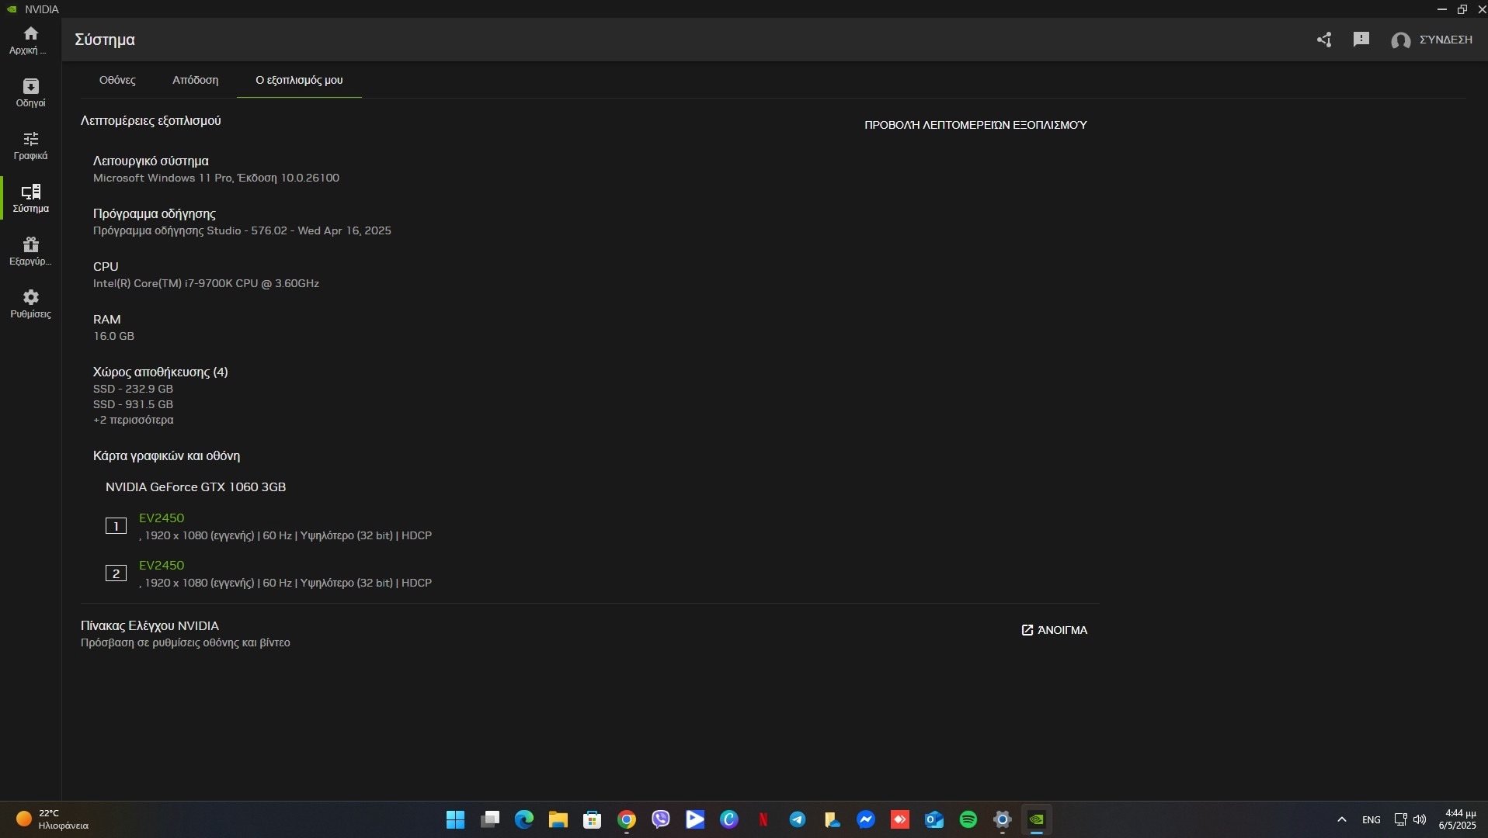Open Microsoft Edge from taskbar
Viewport: 1488px width, 838px height.
point(524,819)
